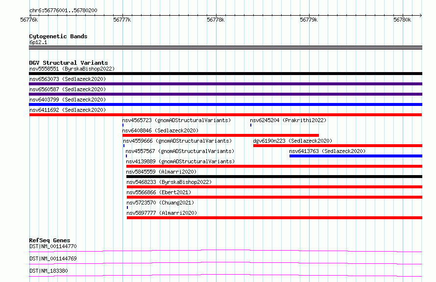Select the purple nsv6563073 variant bar
436x282 pixels.
(x=225, y=84)
